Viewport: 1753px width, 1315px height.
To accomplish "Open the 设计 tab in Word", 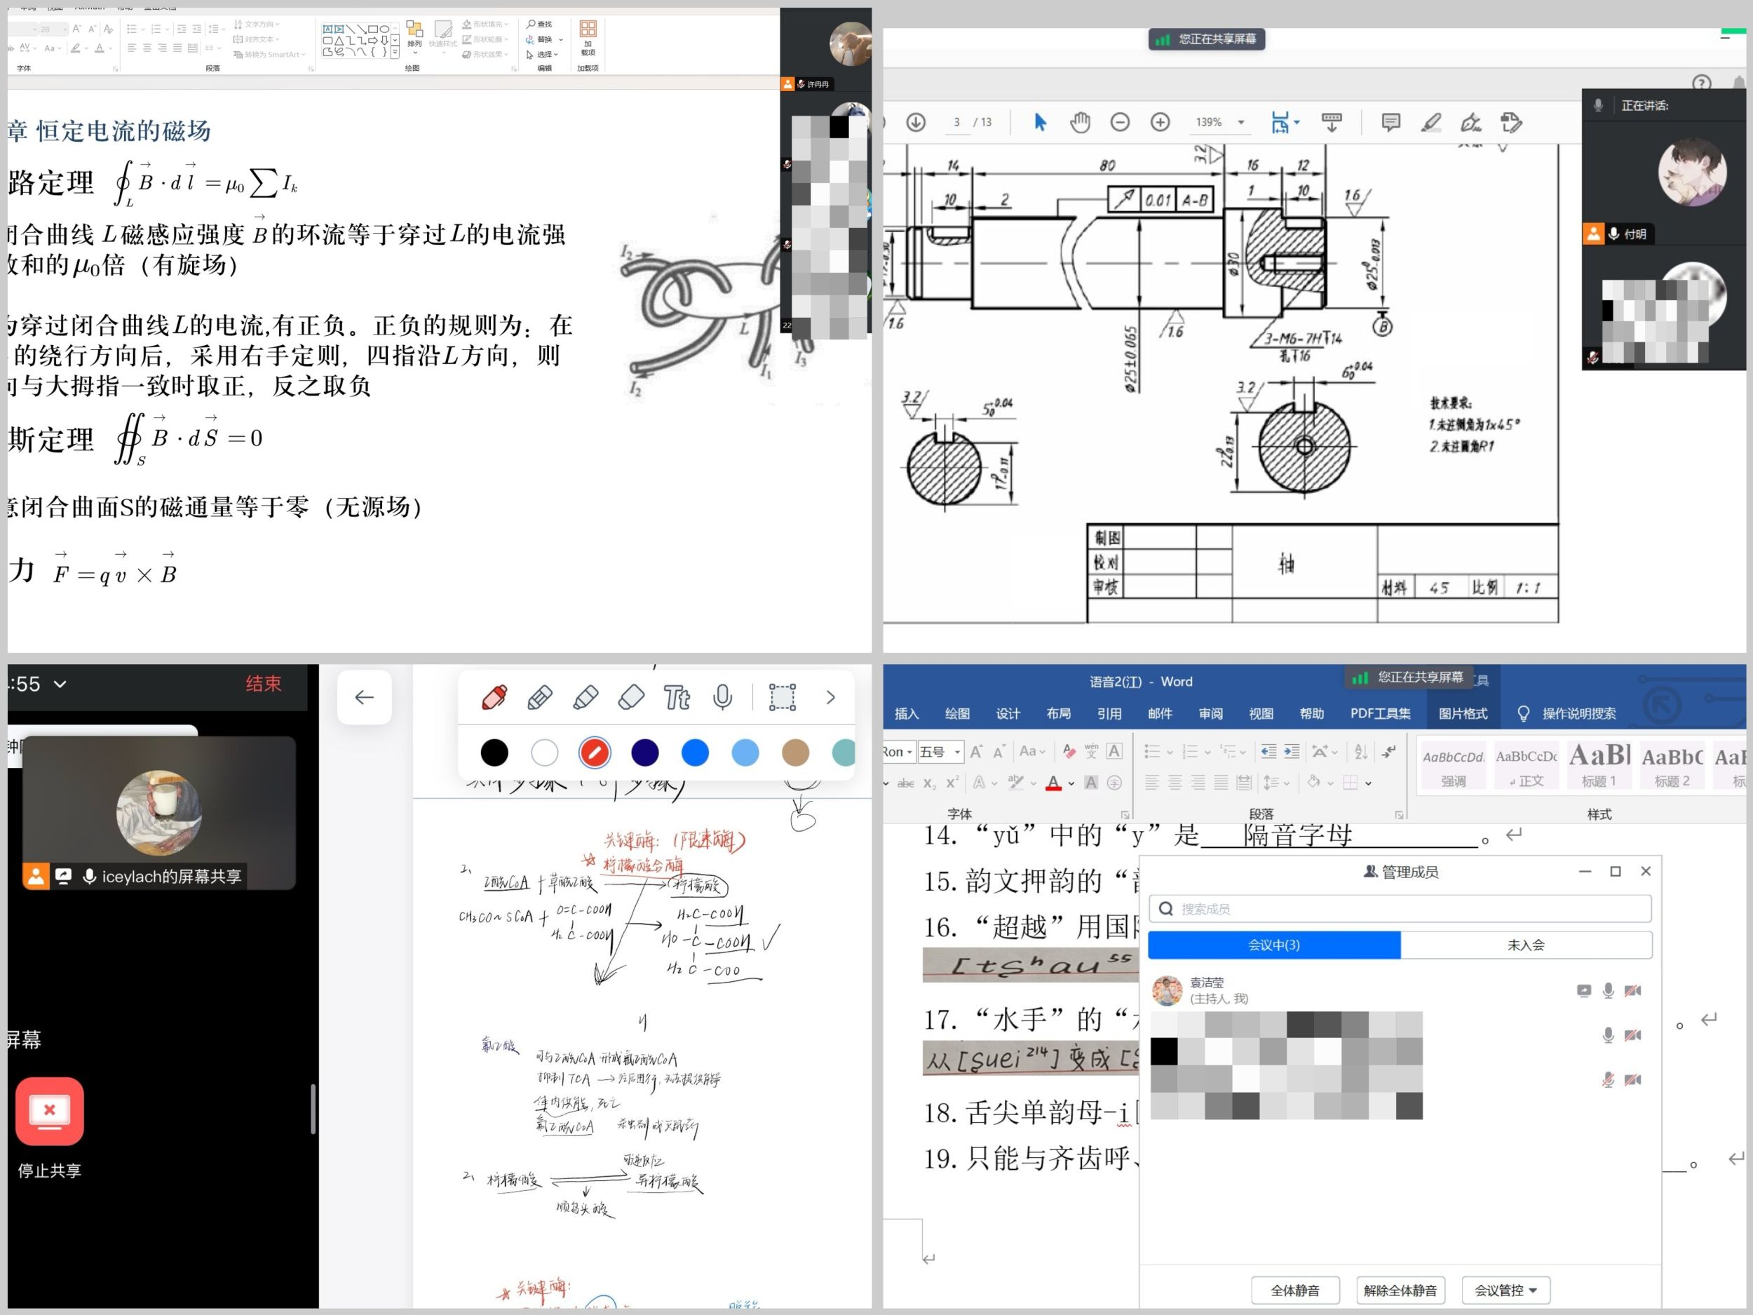I will [x=1008, y=713].
